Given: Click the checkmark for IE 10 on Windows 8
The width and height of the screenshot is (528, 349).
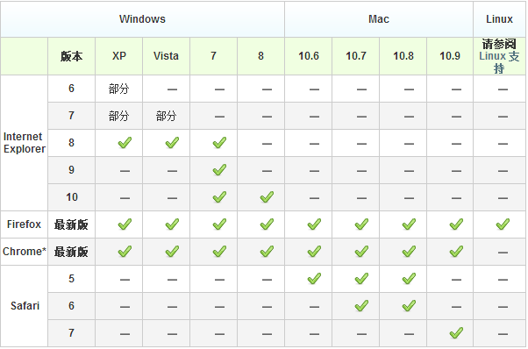Looking at the screenshot, I should 267,197.
